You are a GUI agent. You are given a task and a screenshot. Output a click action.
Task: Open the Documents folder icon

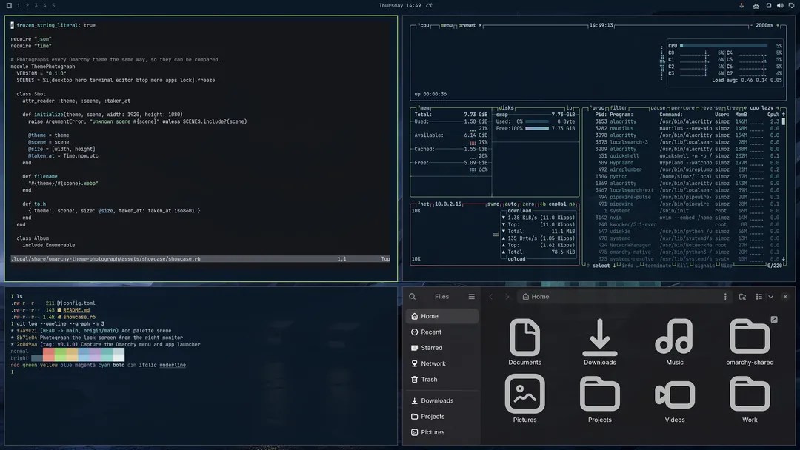524,337
